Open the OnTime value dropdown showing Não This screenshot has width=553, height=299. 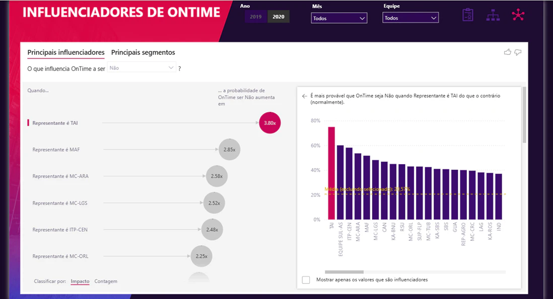(142, 67)
